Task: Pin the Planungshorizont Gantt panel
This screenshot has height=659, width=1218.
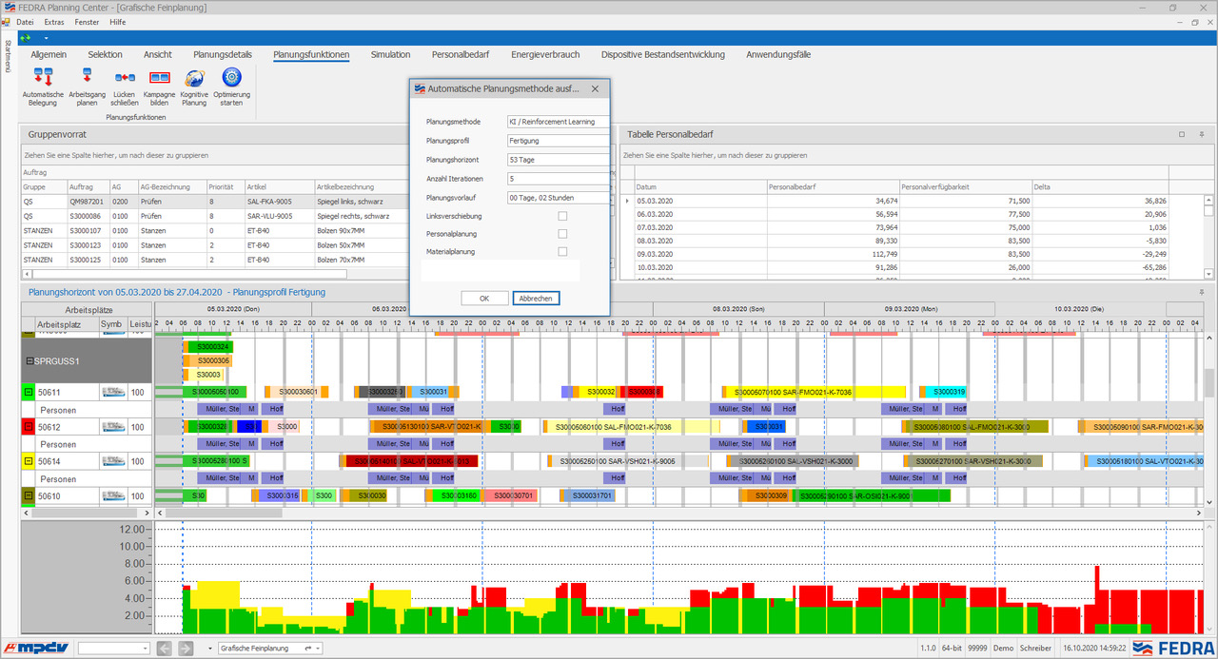Action: [x=1202, y=292]
